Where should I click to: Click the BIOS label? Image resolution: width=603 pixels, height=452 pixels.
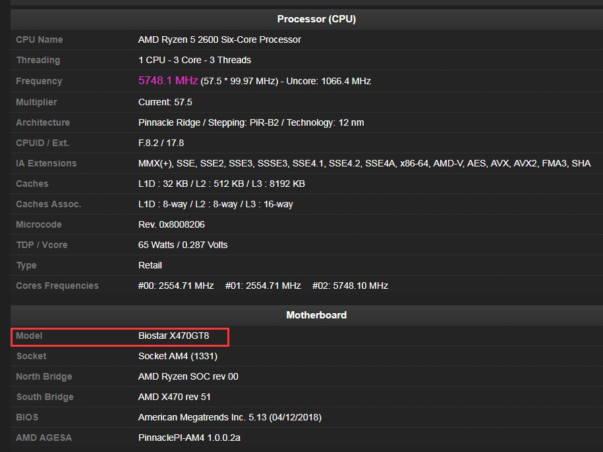(27, 417)
